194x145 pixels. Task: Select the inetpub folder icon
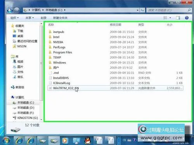[x=50, y=32]
